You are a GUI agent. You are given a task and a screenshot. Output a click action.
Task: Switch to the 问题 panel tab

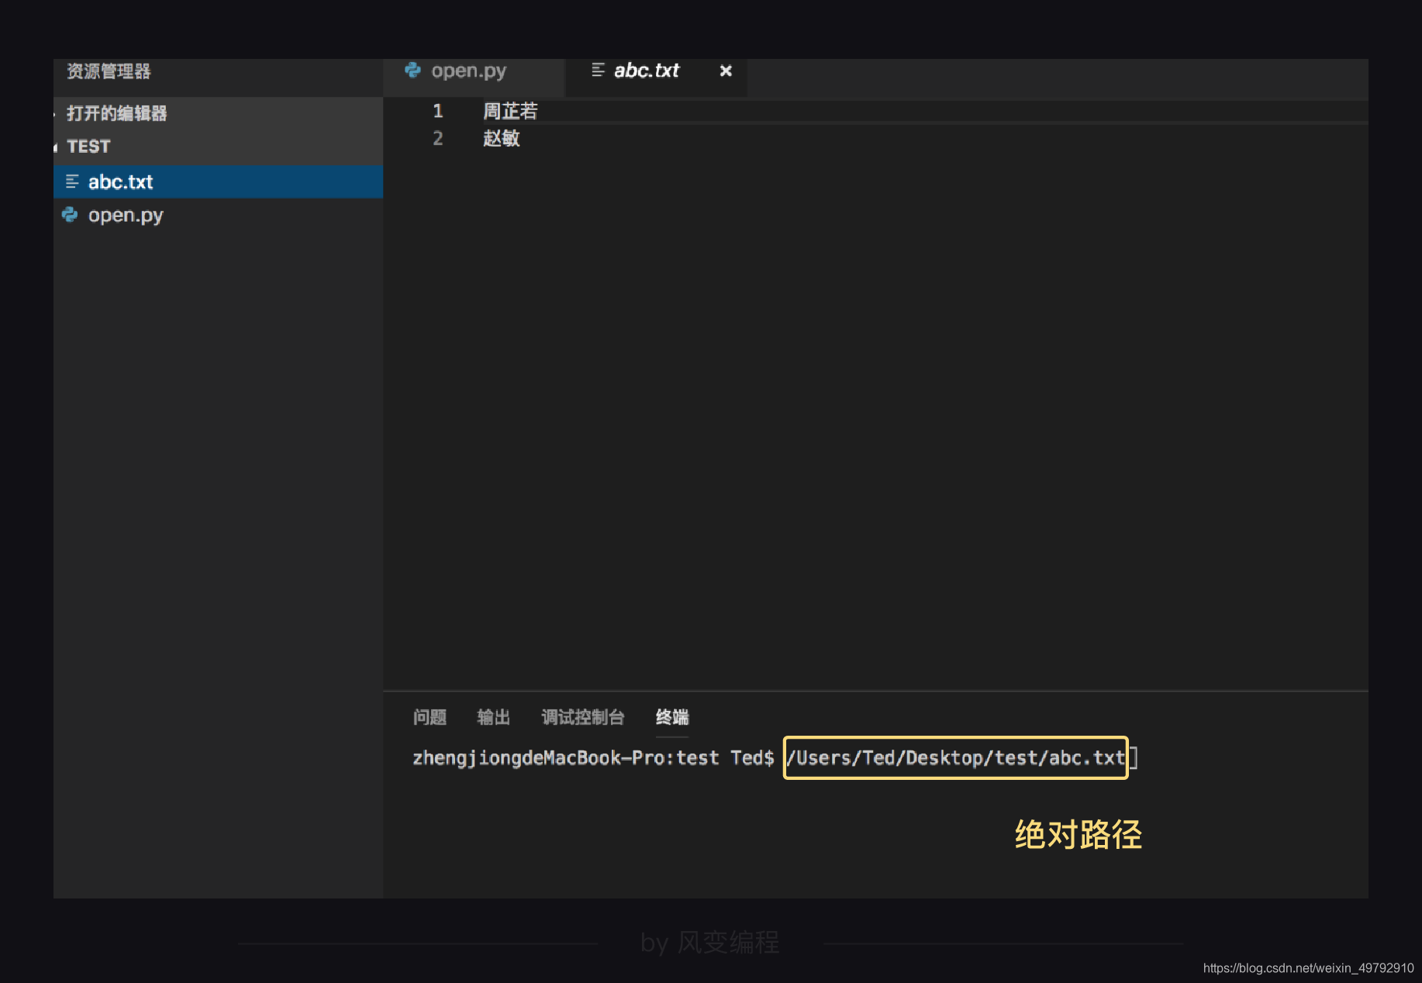[x=430, y=717]
